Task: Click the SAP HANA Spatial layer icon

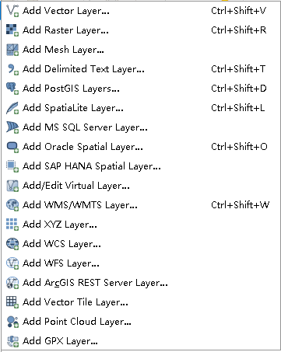Action: [x=12, y=166]
